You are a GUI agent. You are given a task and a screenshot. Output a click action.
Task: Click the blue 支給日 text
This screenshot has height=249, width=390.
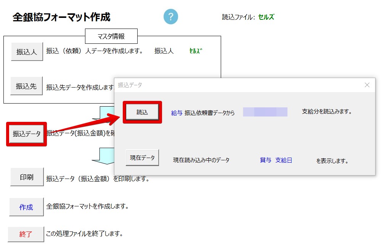pyautogui.click(x=284, y=160)
